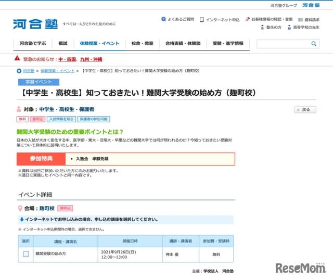The width and height of the screenshot is (333, 280).
Task: Click the ReseMom logo
Action: 301,268
